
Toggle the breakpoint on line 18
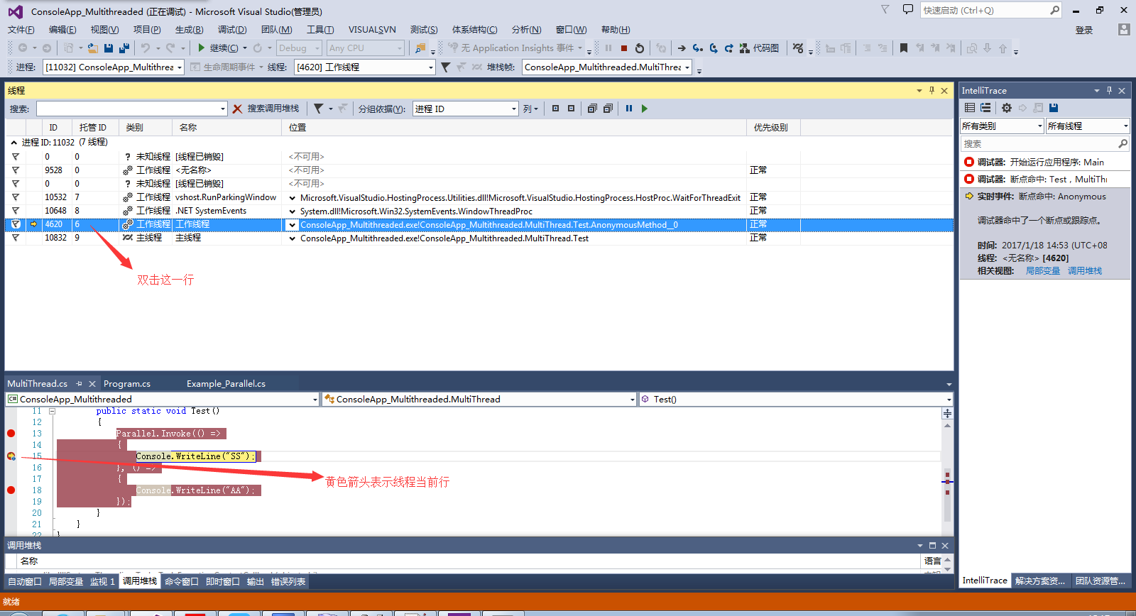point(11,490)
